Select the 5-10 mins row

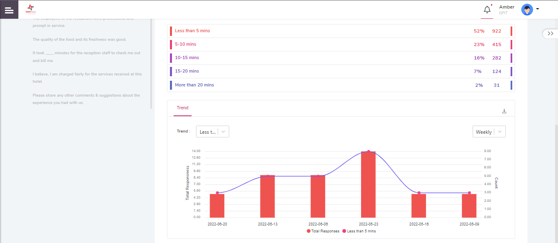pos(341,44)
